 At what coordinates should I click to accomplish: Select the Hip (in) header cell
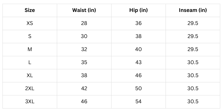(x=138, y=11)
